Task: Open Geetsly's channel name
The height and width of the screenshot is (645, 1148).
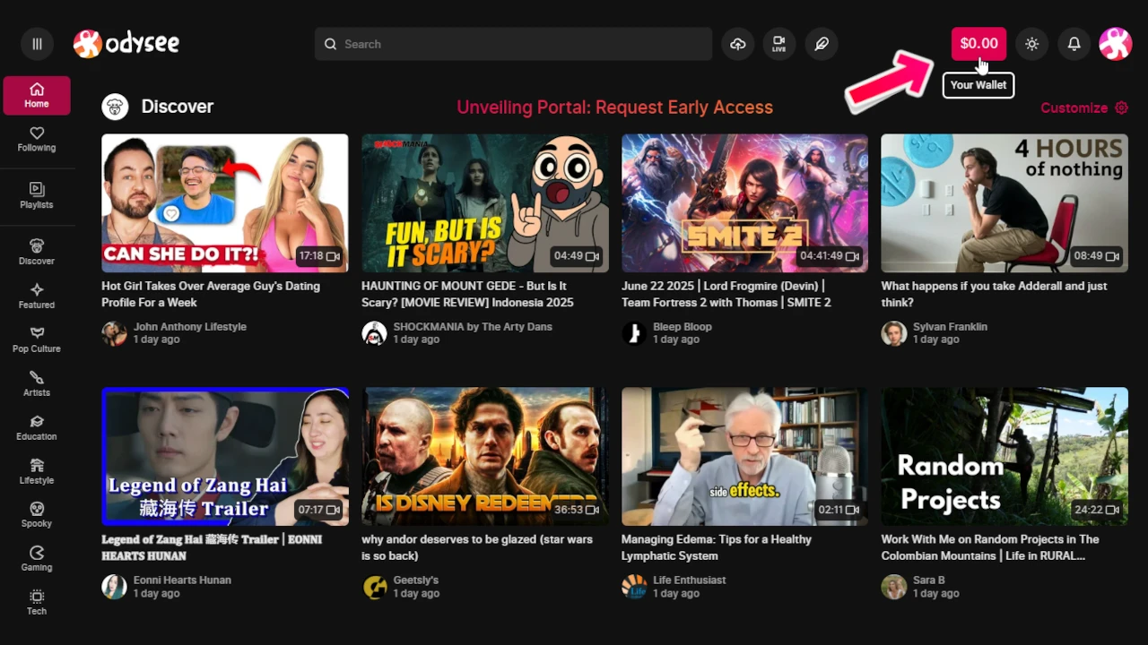Action: [416, 580]
